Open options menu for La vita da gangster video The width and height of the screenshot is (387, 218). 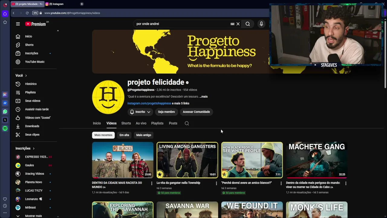click(216, 183)
